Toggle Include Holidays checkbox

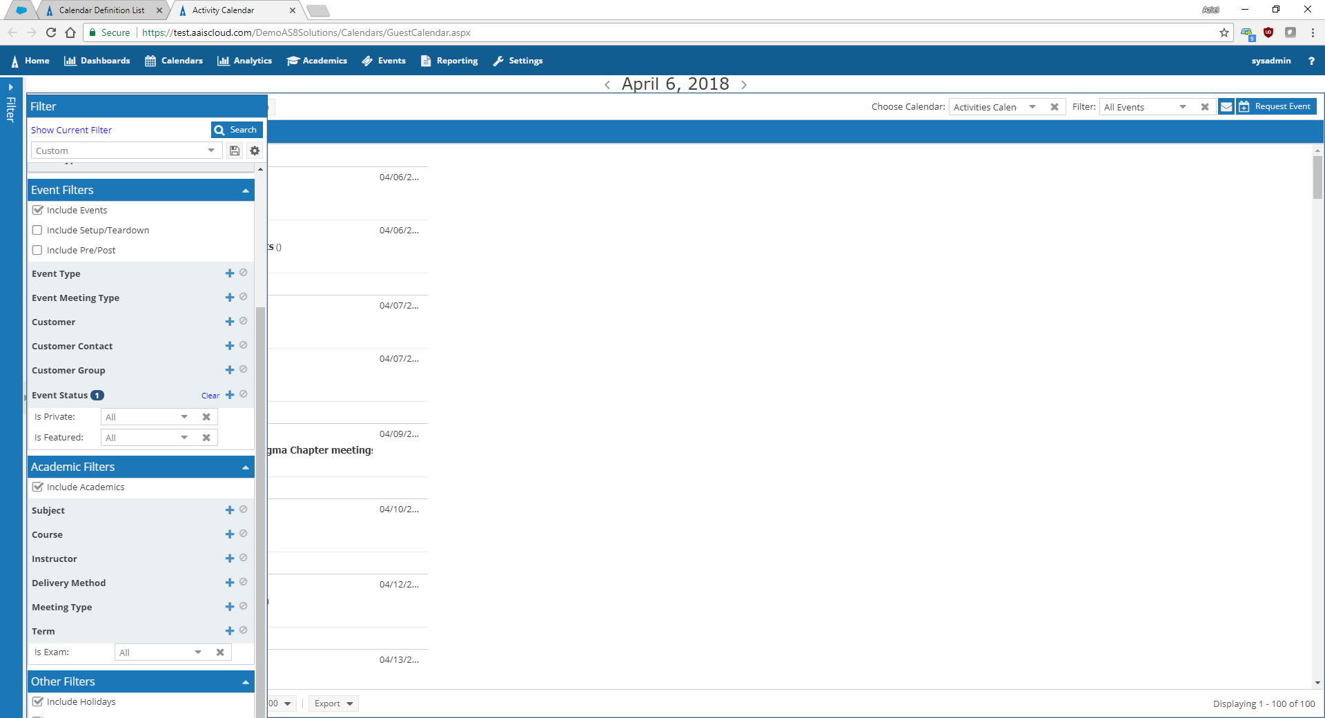tap(37, 701)
